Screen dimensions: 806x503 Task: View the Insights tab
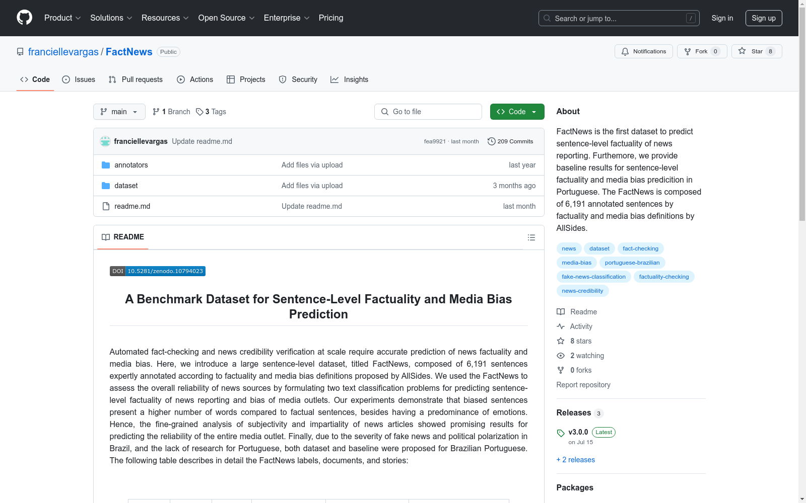(x=350, y=79)
